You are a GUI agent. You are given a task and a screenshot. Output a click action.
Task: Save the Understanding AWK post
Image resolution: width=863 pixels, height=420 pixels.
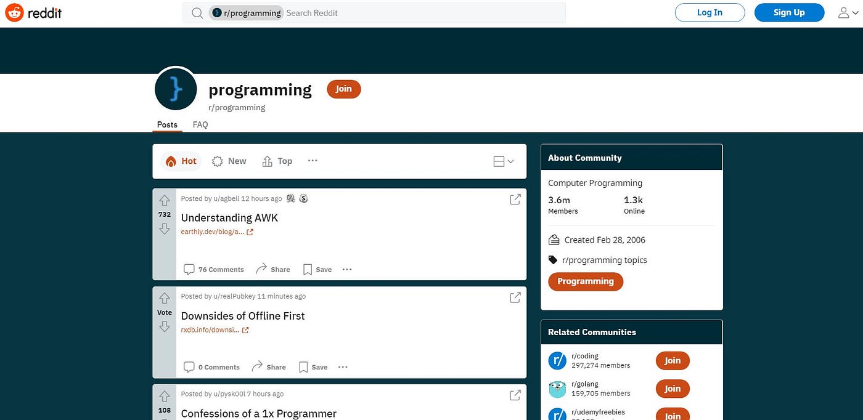click(317, 269)
